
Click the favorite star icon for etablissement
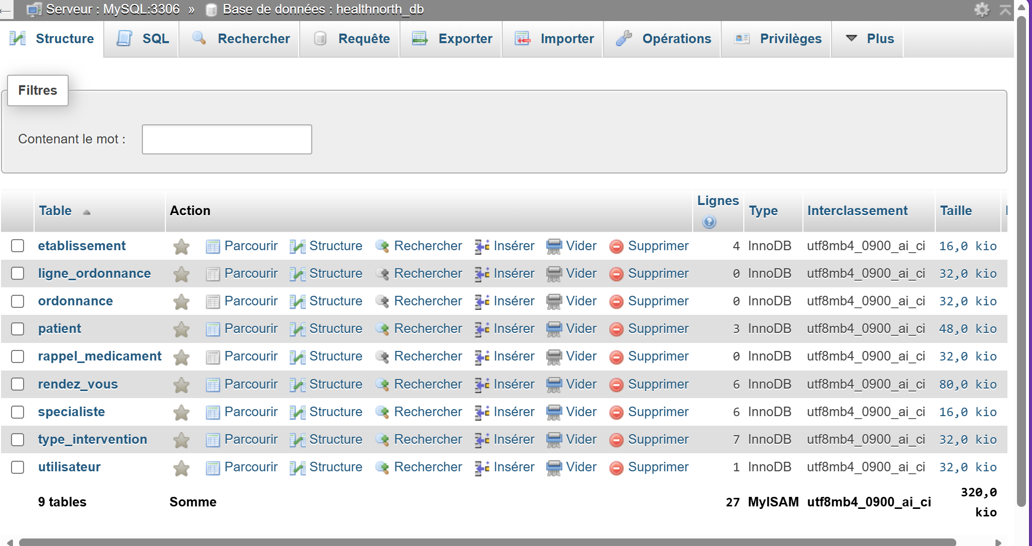[181, 246]
